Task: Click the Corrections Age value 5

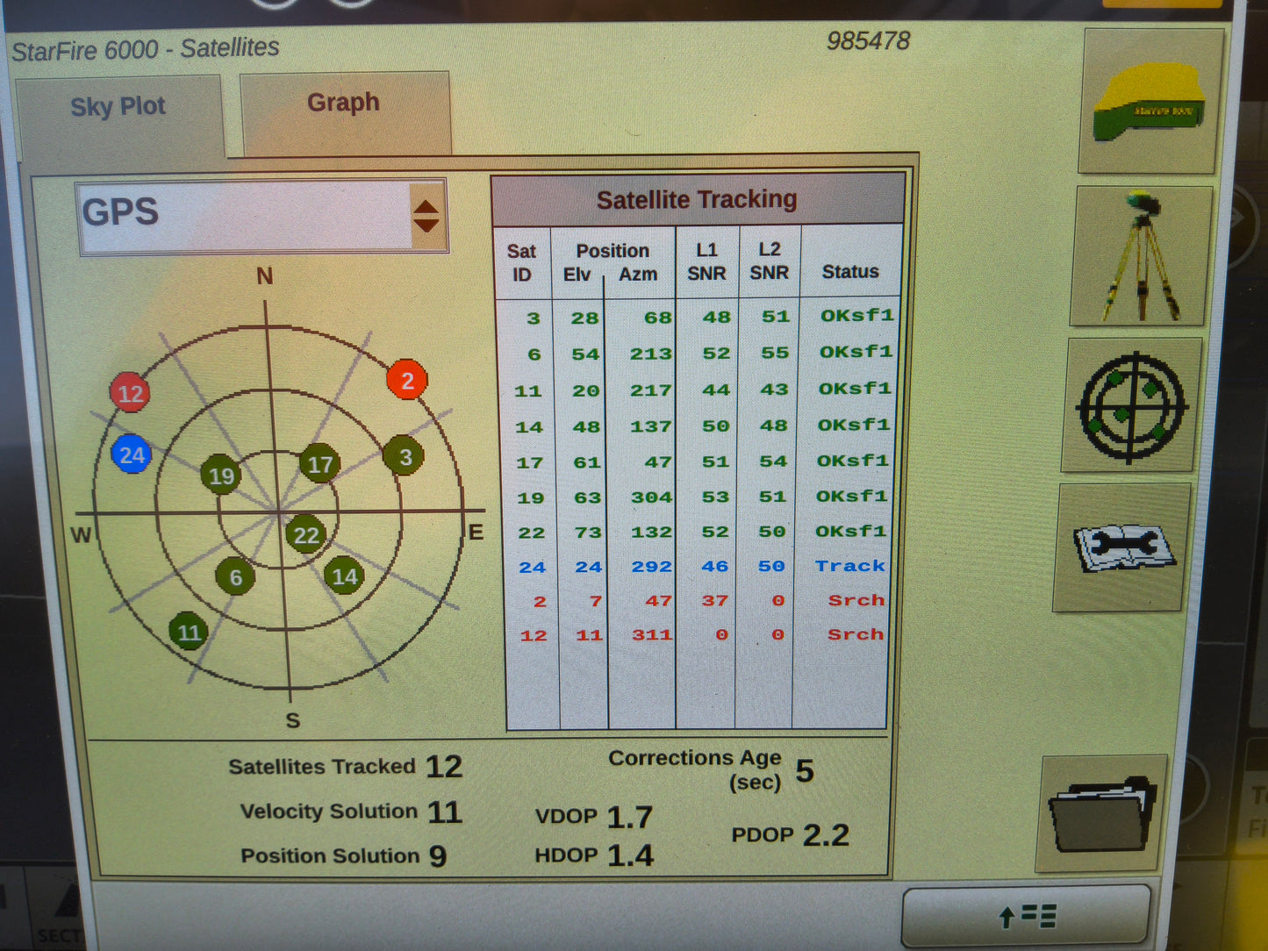Action: click(805, 771)
